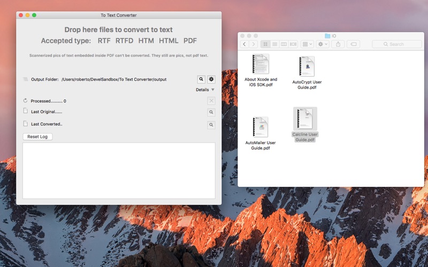Select AutoMailer User Guide.pdf thumbnail
This screenshot has height=267, width=428.
coord(261,127)
